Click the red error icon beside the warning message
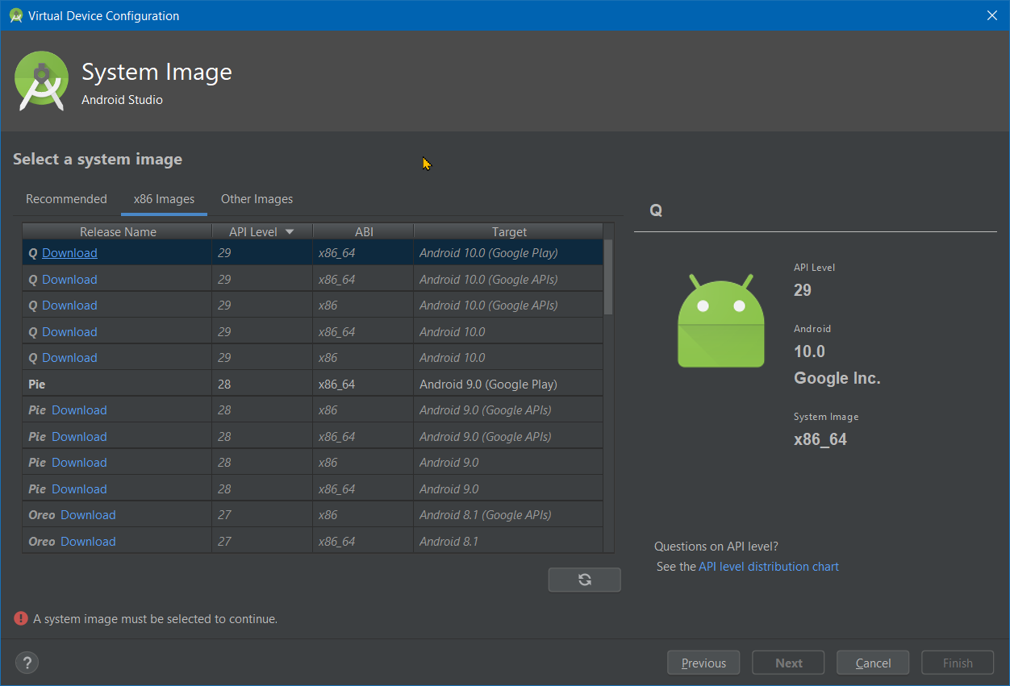The height and width of the screenshot is (686, 1010). pyautogui.click(x=21, y=618)
